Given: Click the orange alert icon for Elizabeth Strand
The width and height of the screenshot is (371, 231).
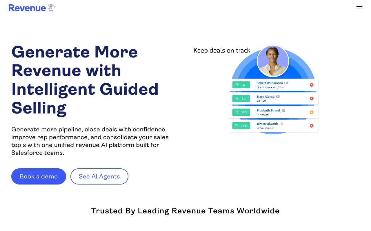Looking at the screenshot, I should [x=312, y=112].
